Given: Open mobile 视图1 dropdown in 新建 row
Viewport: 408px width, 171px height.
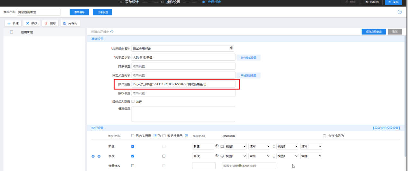Looking at the screenshot, I should (x=287, y=146).
